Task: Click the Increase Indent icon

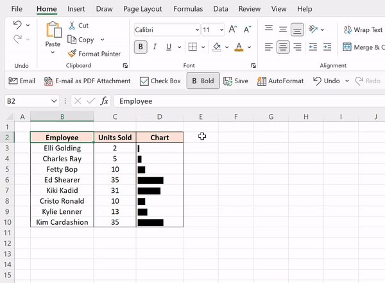Action: click(x=327, y=47)
